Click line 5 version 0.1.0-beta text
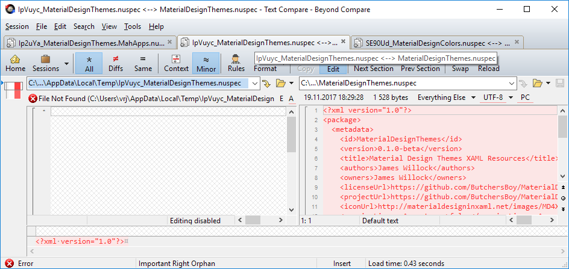569x269 pixels. (x=401, y=149)
